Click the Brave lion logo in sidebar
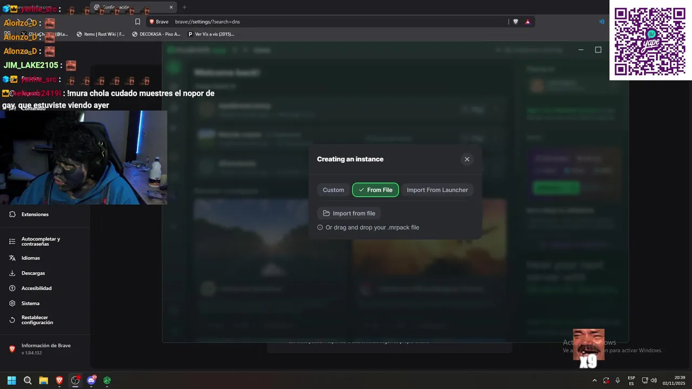The height and width of the screenshot is (389, 692). point(12,349)
